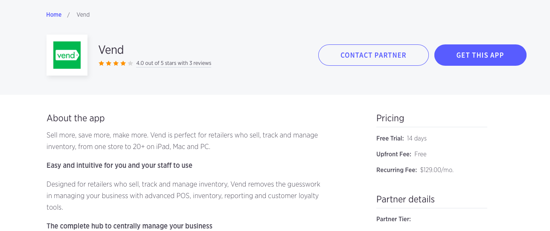550x231 pixels.
Task: Click the fourth orange rating star
Action: (x=123, y=63)
